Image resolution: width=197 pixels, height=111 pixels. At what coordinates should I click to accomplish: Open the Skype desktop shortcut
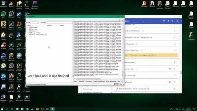(3, 77)
